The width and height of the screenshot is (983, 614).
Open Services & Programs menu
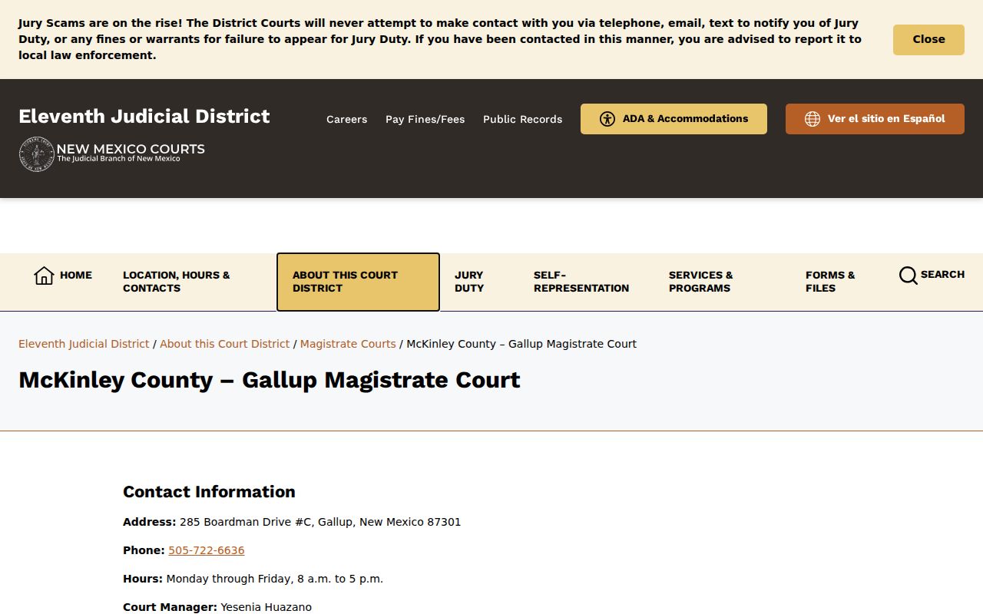click(x=701, y=282)
